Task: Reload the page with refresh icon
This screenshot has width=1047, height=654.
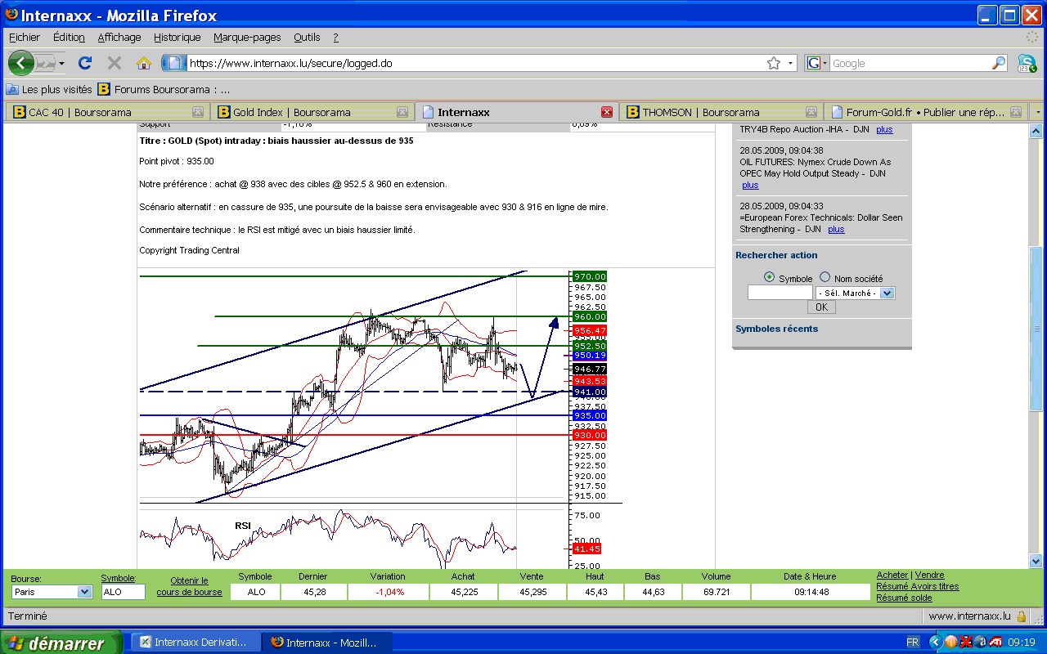Action: pos(84,63)
